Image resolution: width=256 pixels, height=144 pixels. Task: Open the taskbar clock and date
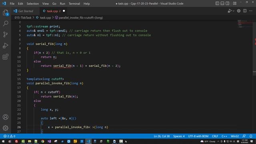tap(244, 141)
